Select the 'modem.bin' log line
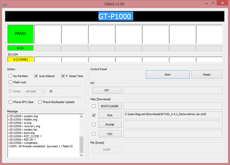The width and height of the screenshot is (230, 165). click(23, 130)
